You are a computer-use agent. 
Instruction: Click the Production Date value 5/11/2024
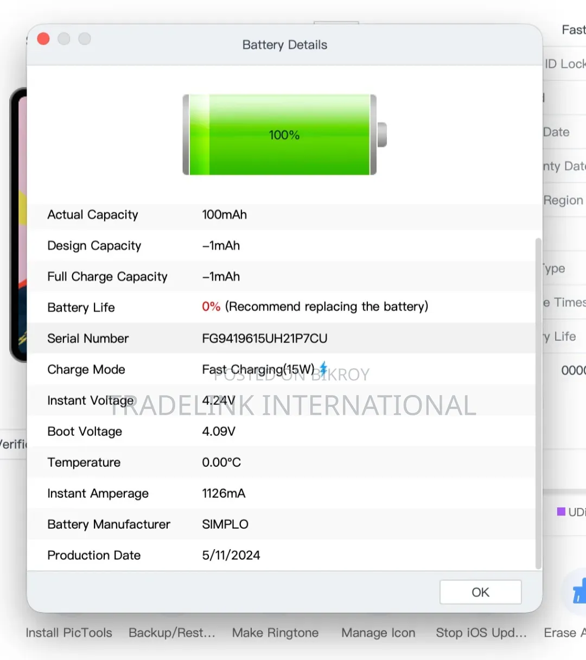coord(231,555)
